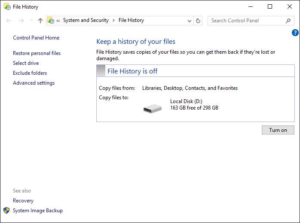Open Exclude folders settings

(30, 73)
